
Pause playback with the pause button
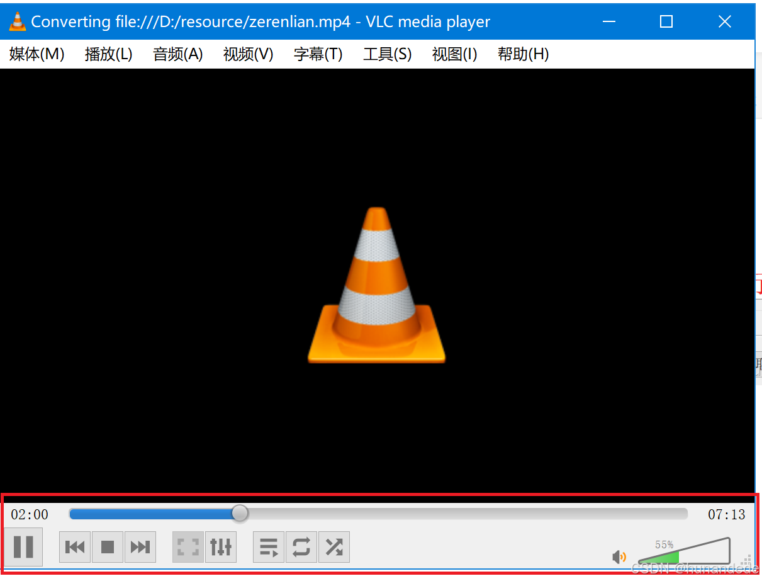(x=23, y=546)
